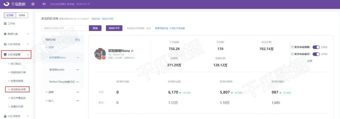Click the sidebar collapse icon in header

pyautogui.click(x=33, y=4)
